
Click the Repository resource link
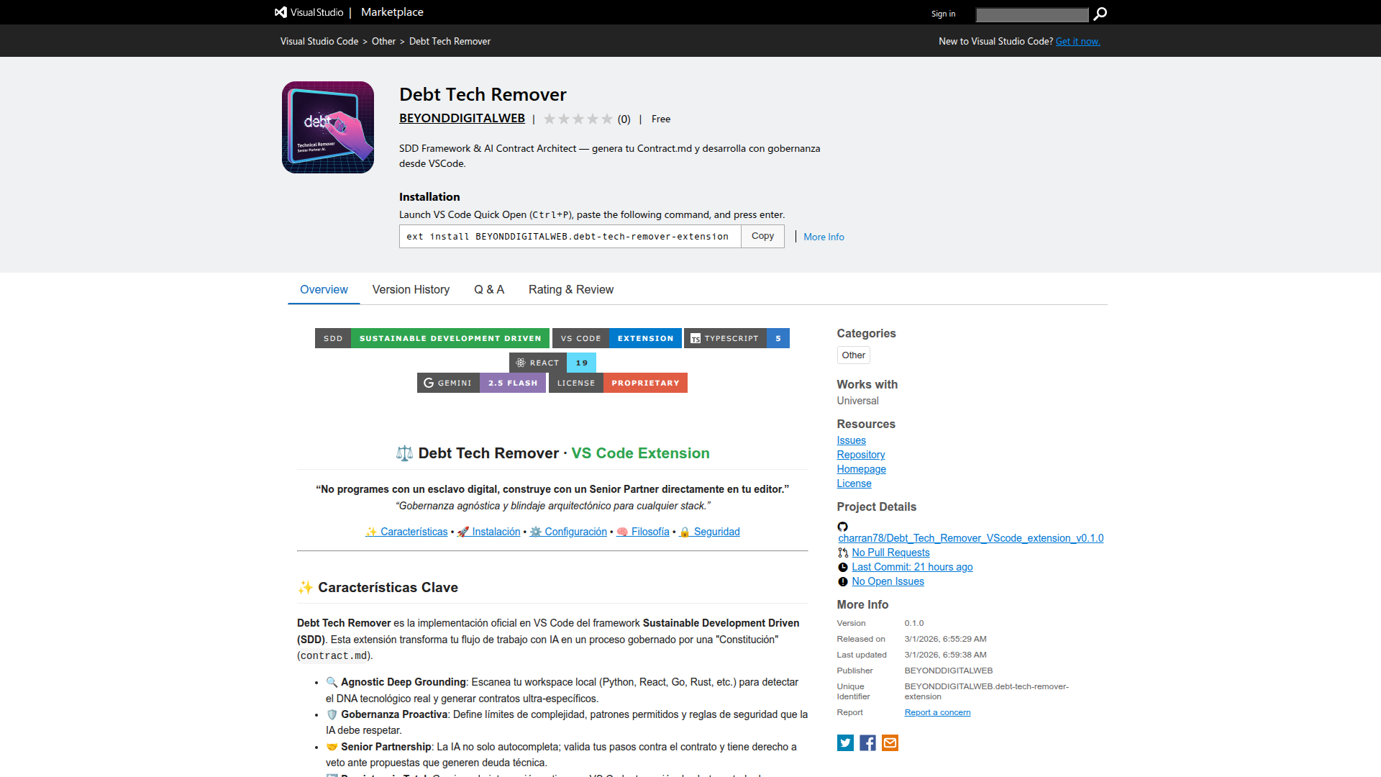pos(860,455)
